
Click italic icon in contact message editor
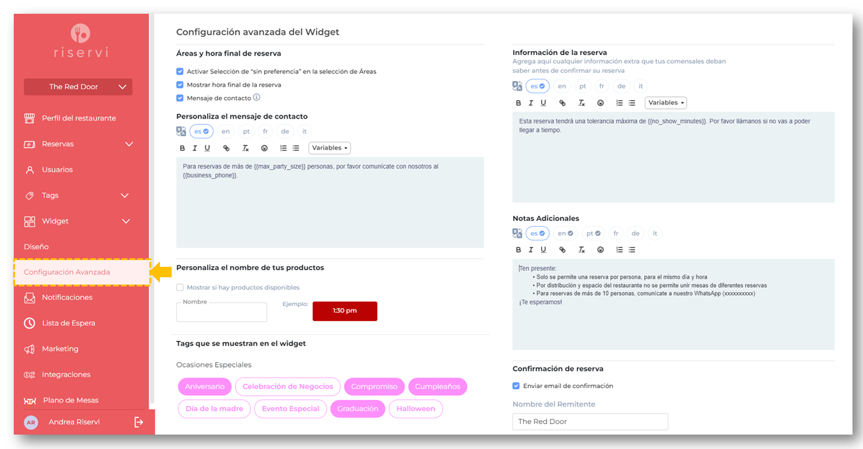(195, 148)
